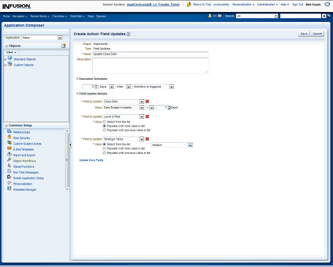Click the notifications bell icon

click(210, 16)
